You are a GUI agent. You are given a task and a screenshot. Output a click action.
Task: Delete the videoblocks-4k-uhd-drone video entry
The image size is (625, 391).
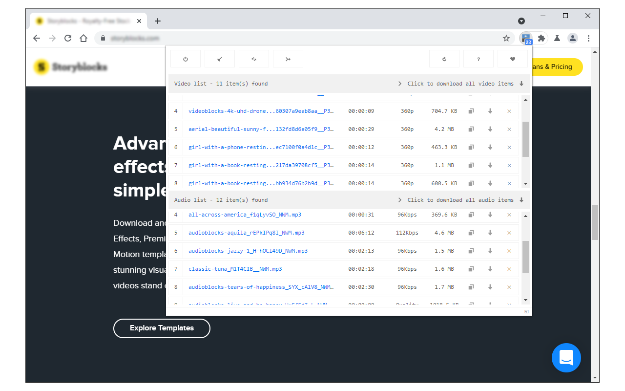(x=509, y=111)
